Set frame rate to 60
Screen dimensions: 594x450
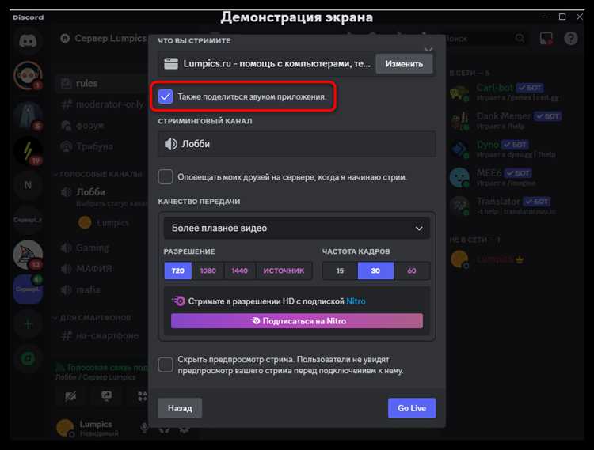tap(412, 270)
